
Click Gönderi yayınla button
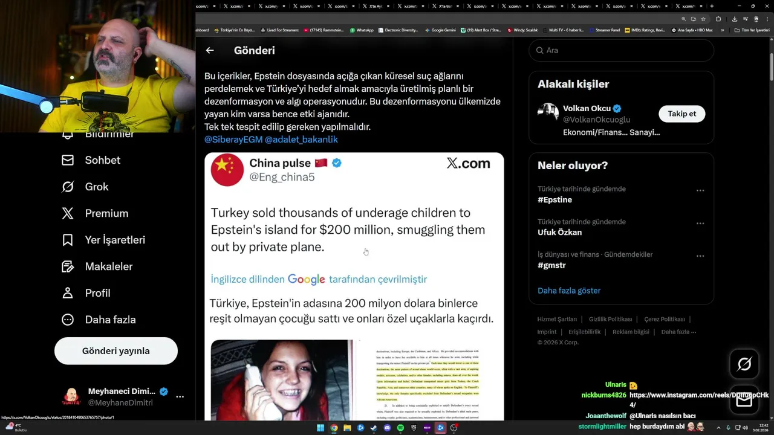click(116, 351)
